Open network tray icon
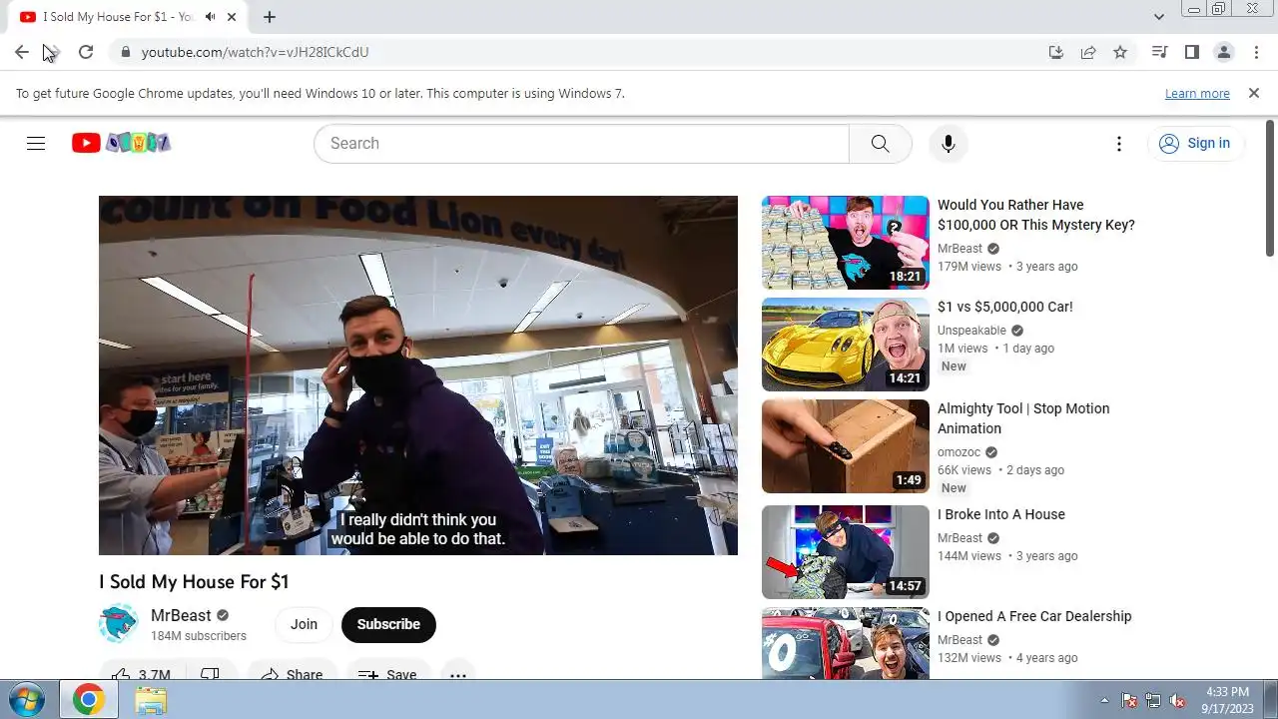The height and width of the screenshot is (719, 1278). (1154, 700)
